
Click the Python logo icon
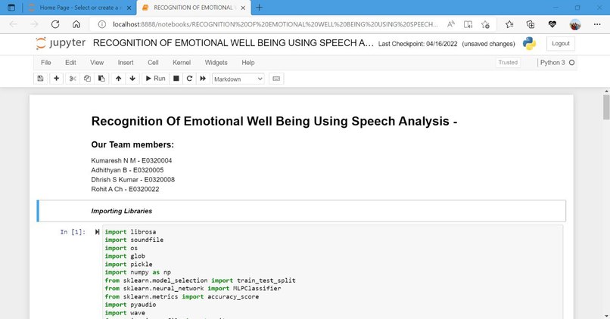point(529,44)
